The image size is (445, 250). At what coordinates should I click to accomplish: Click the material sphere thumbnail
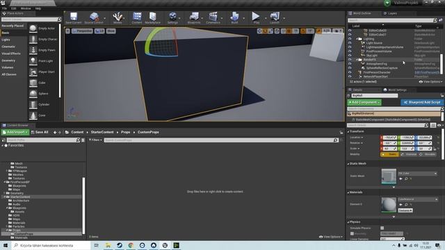[x=389, y=205]
